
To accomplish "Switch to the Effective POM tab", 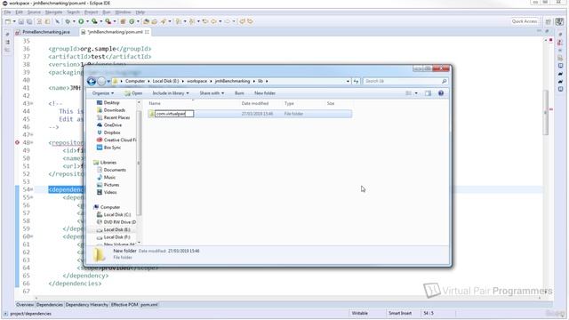I will coord(124,305).
